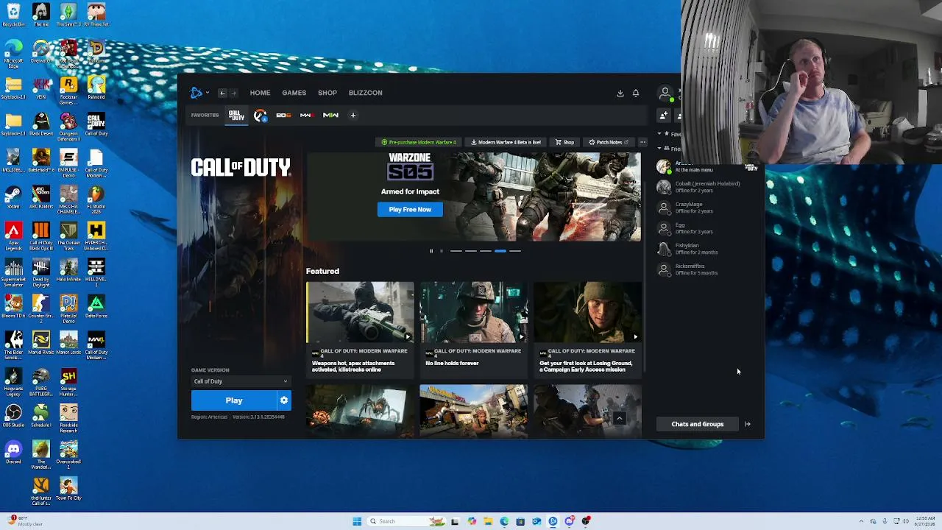Select the Hogwarts Legacy desktop shortcut
Image resolution: width=942 pixels, height=530 pixels.
tap(13, 381)
